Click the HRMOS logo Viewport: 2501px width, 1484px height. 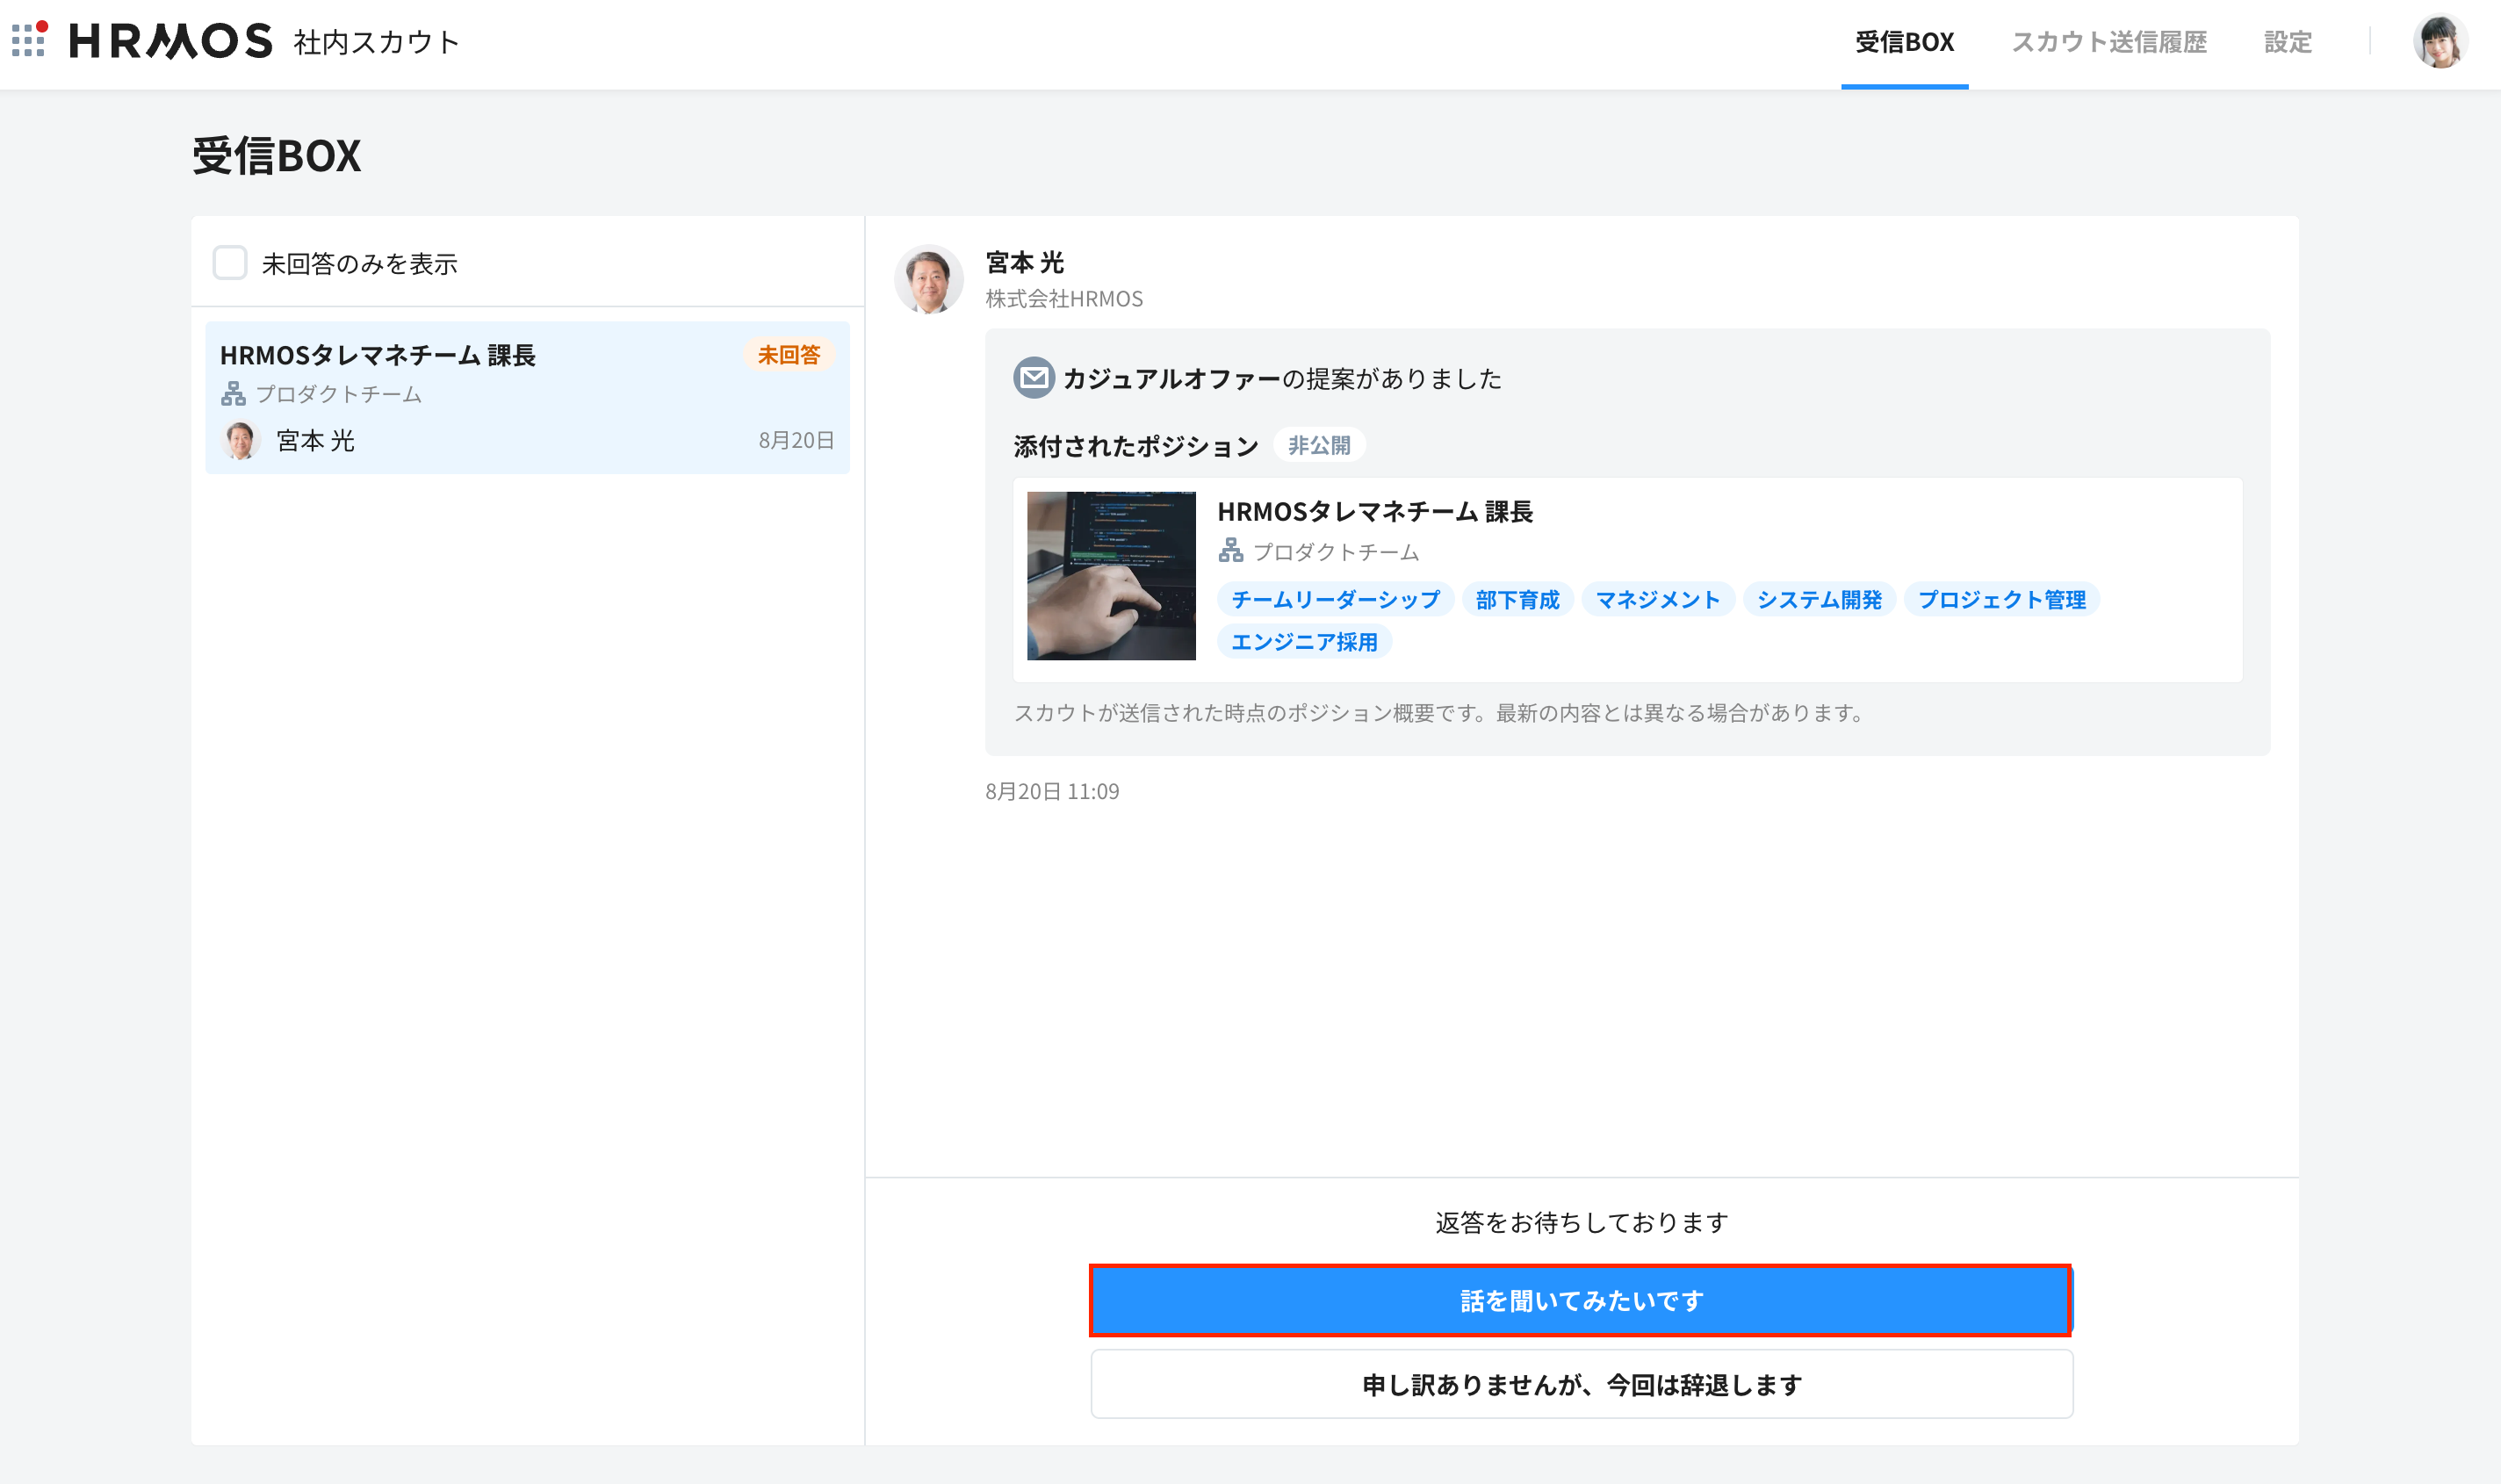click(171, 41)
